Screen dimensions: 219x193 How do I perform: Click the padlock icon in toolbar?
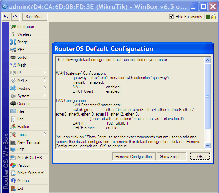point(213,16)
